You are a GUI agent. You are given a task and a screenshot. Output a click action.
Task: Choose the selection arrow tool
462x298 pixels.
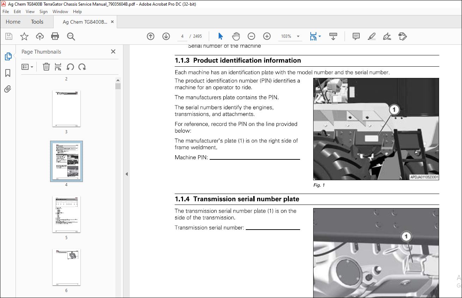click(x=220, y=36)
